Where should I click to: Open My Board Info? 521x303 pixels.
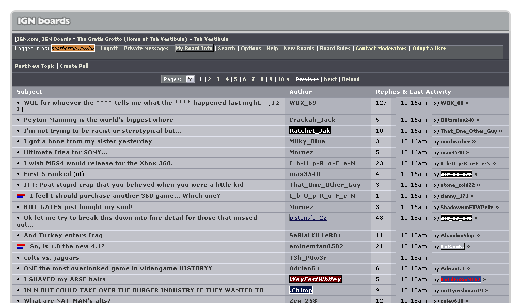coord(194,48)
